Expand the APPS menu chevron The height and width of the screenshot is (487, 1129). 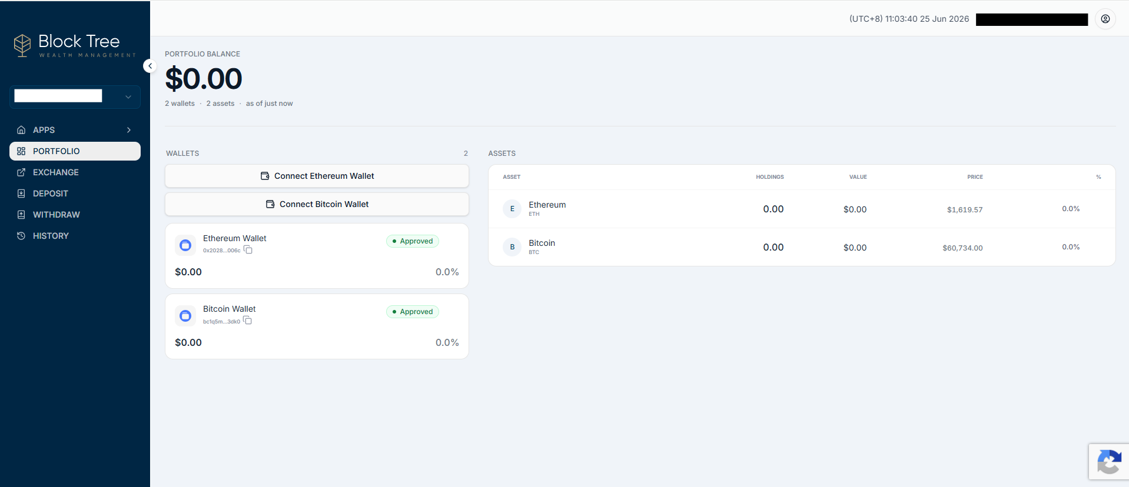click(x=129, y=130)
